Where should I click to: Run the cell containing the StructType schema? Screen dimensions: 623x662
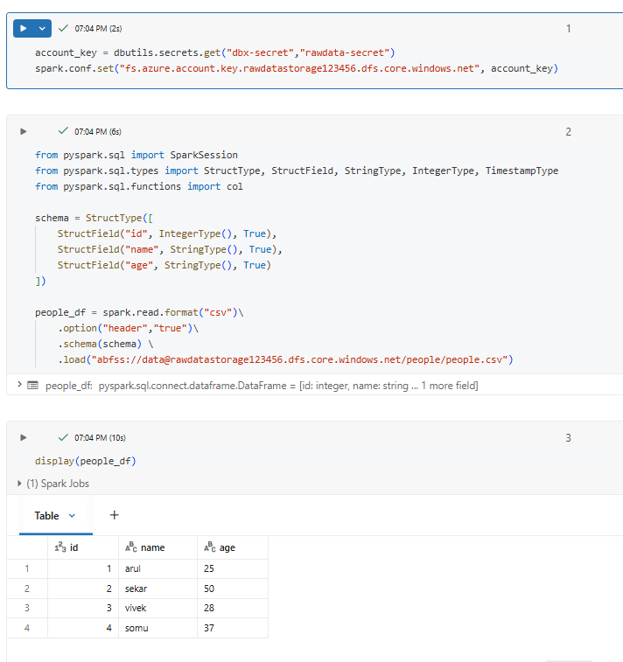point(24,131)
